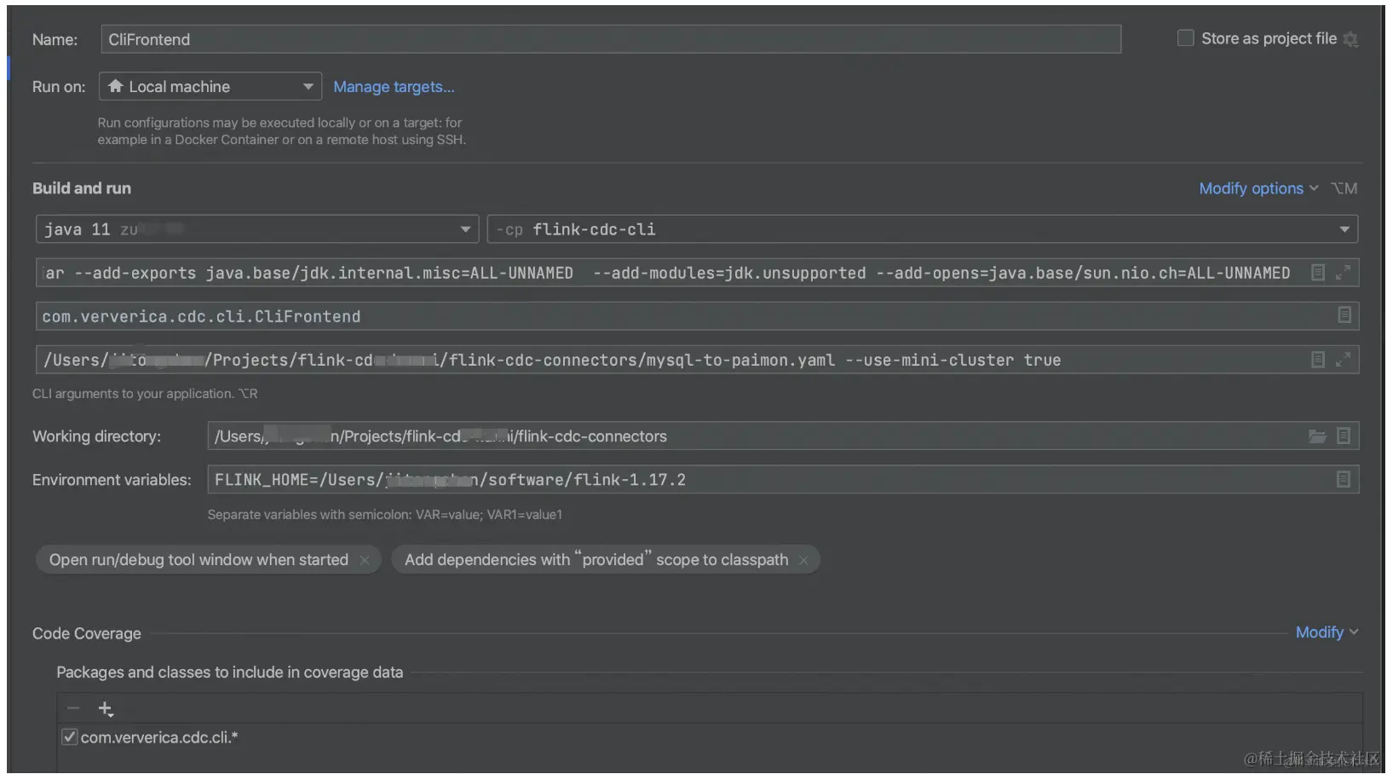Viewport: 1387px width, 774px height.
Task: Click the insert macros icon in VM options field
Action: pyautogui.click(x=1318, y=273)
